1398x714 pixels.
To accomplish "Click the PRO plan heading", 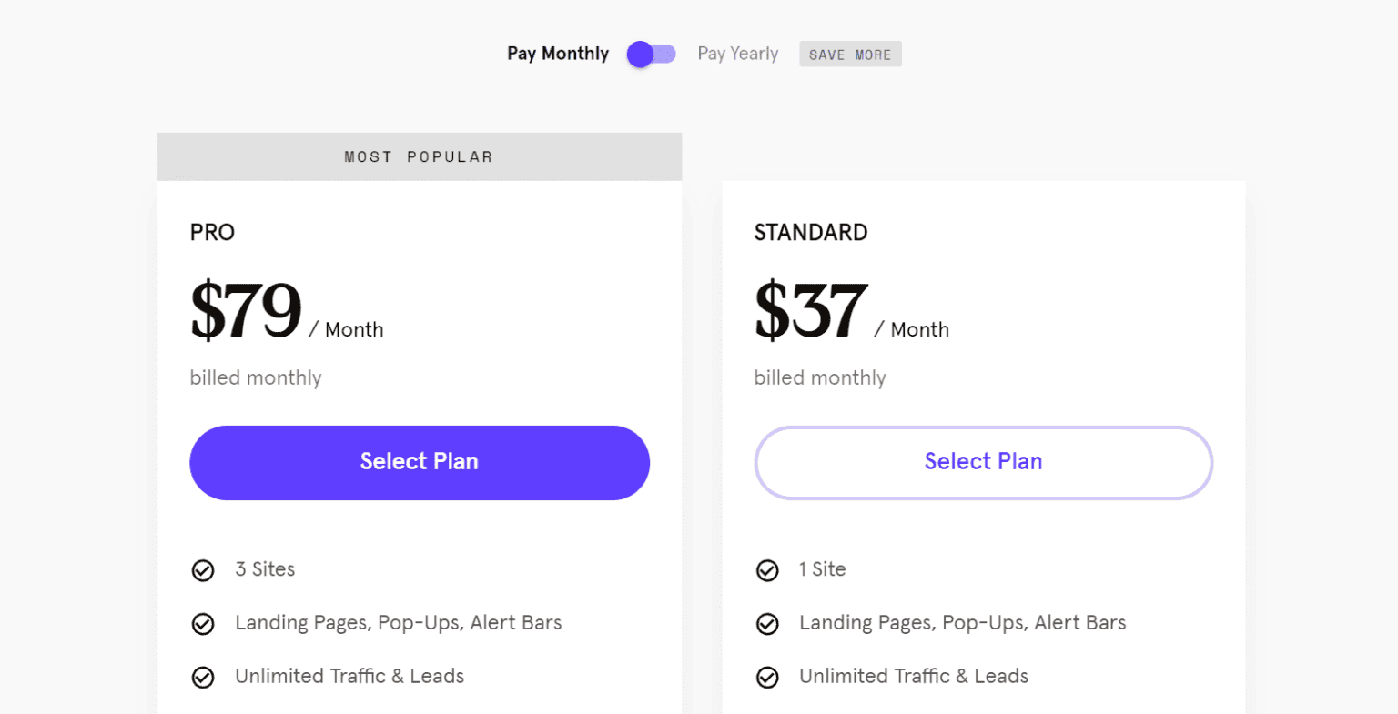I will (211, 232).
